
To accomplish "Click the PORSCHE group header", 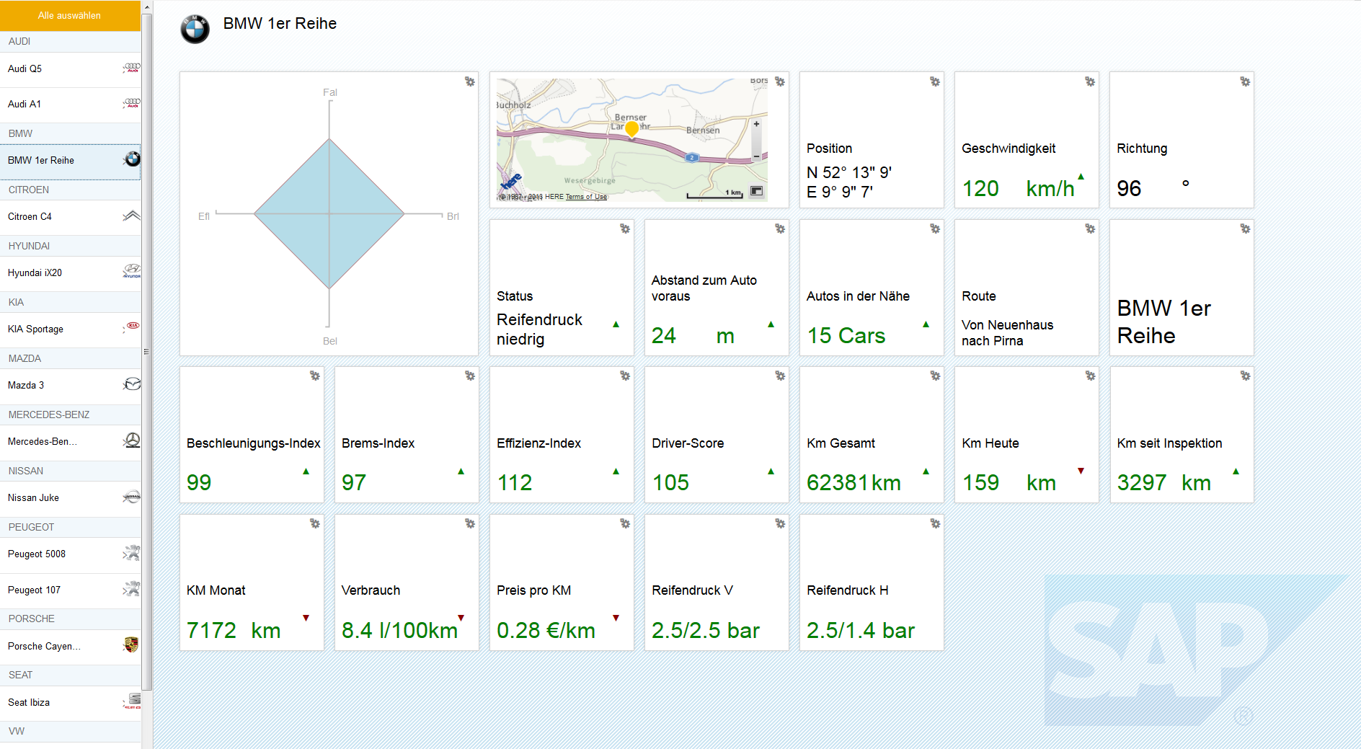I will [x=70, y=619].
